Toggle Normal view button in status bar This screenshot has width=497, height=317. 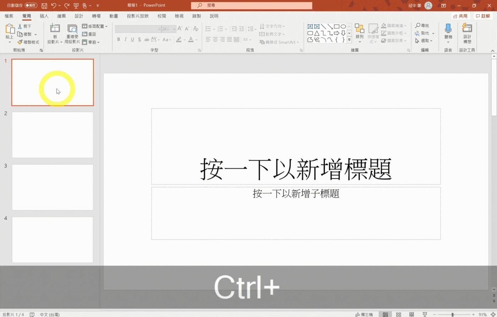385,315
